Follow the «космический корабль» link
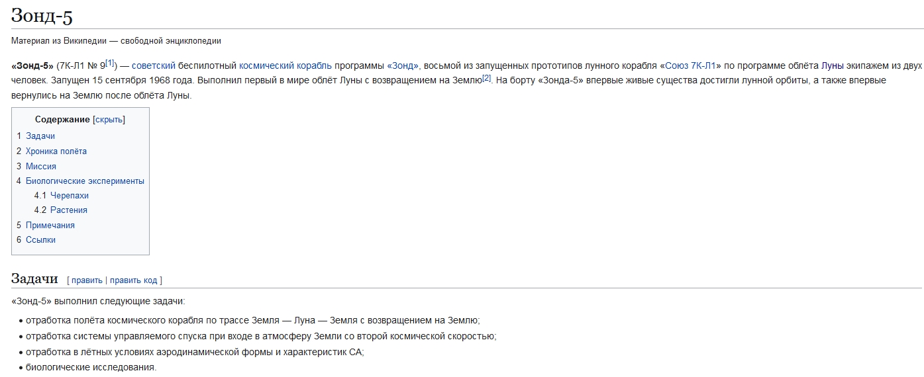This screenshot has width=924, height=377. (x=285, y=65)
